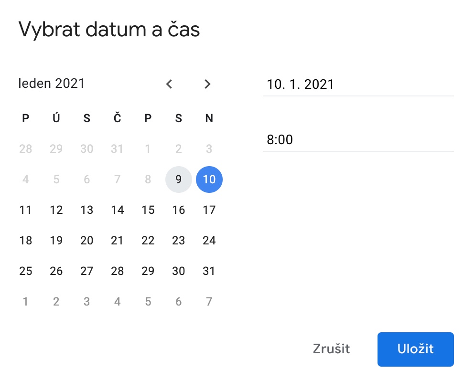Open the time field showing 8:00

tap(357, 140)
